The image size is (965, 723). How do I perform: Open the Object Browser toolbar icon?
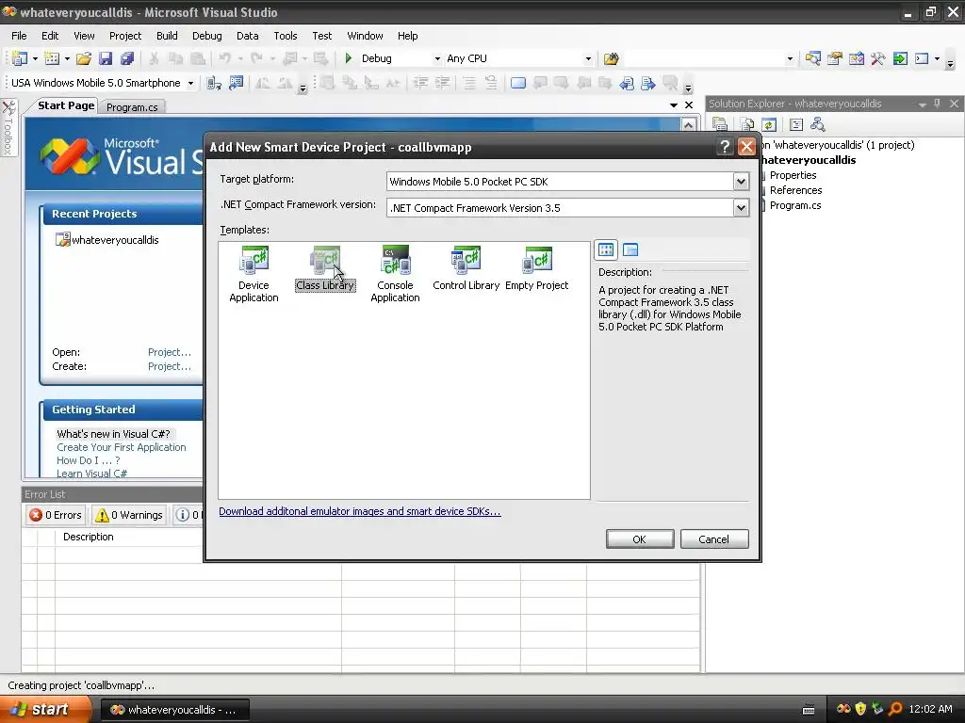pyautogui.click(x=856, y=58)
